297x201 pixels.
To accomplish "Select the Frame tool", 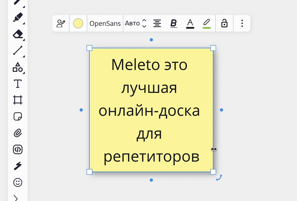I will click(18, 100).
